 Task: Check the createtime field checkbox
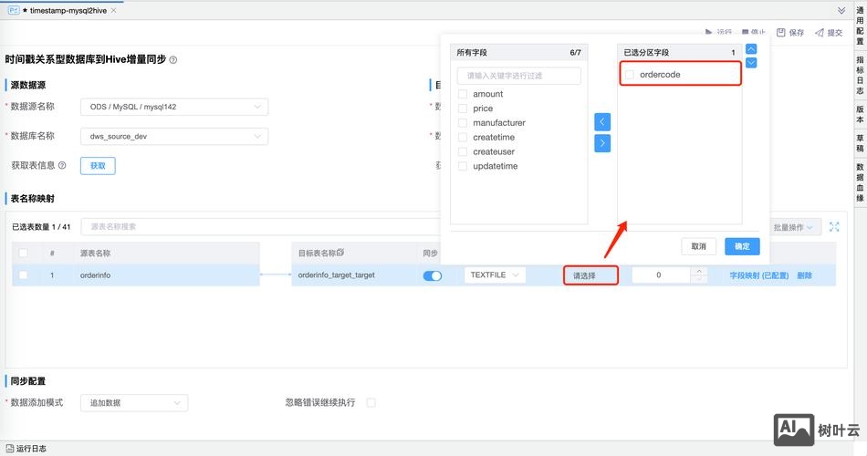pyautogui.click(x=463, y=137)
